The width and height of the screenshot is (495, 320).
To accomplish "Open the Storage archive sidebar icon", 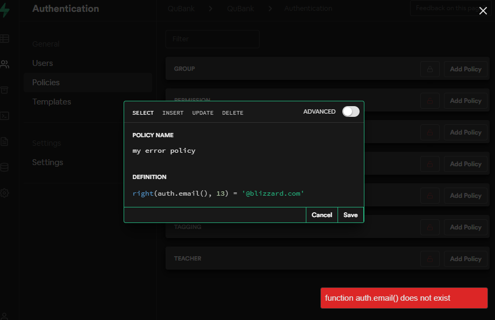I will point(4,90).
